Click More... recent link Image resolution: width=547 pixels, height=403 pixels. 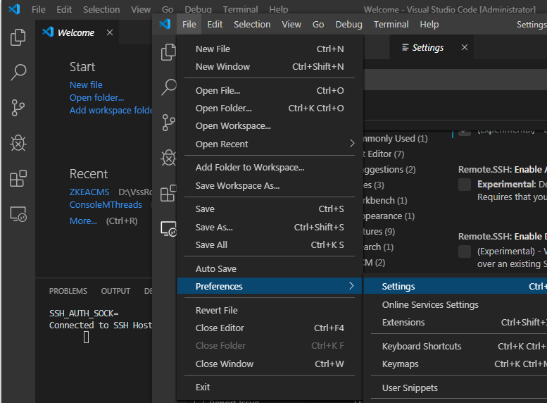(83, 221)
